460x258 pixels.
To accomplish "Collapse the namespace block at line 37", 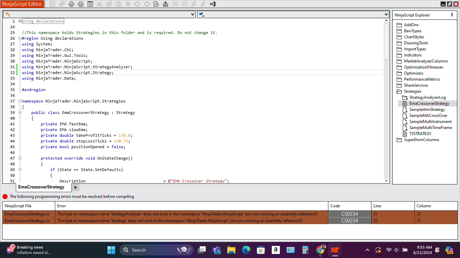I will tap(20, 101).
